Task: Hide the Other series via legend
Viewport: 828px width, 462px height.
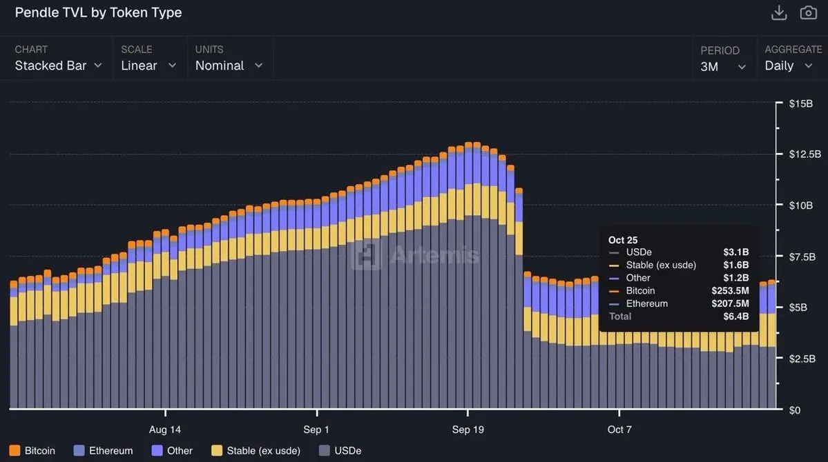Action: [180, 450]
